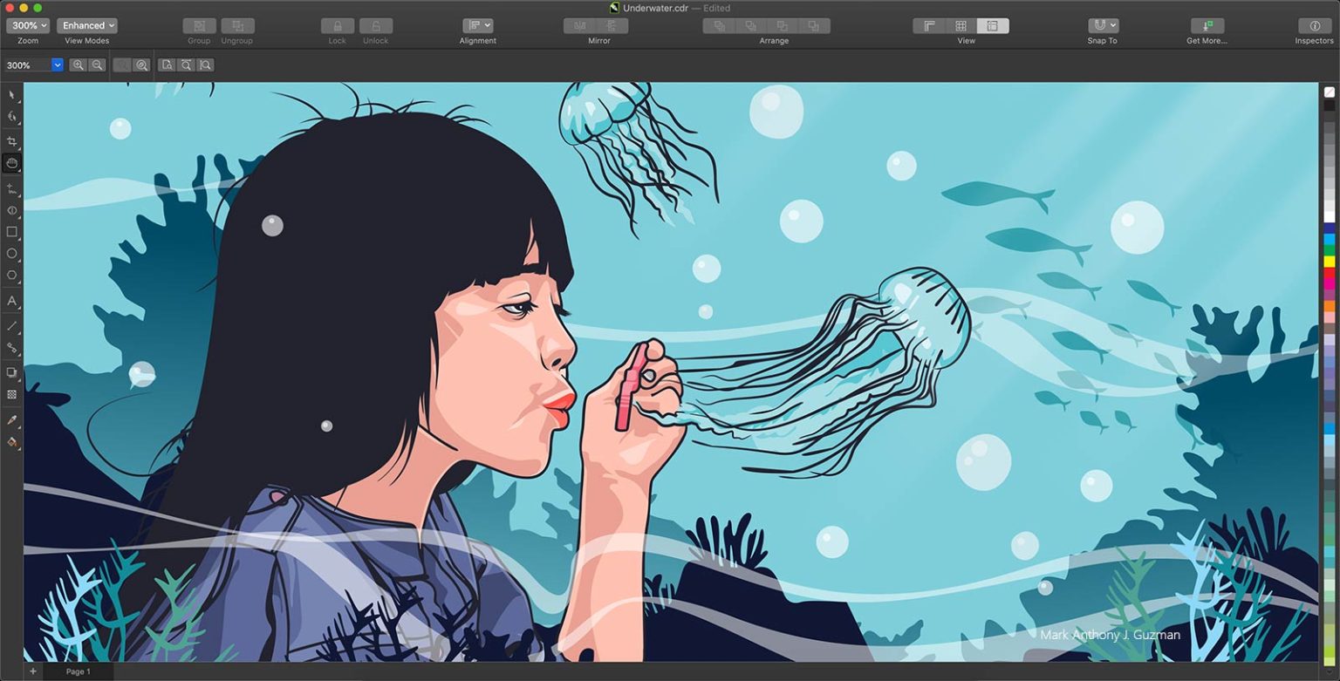Open the 300% zoom level dropdown

27,25
